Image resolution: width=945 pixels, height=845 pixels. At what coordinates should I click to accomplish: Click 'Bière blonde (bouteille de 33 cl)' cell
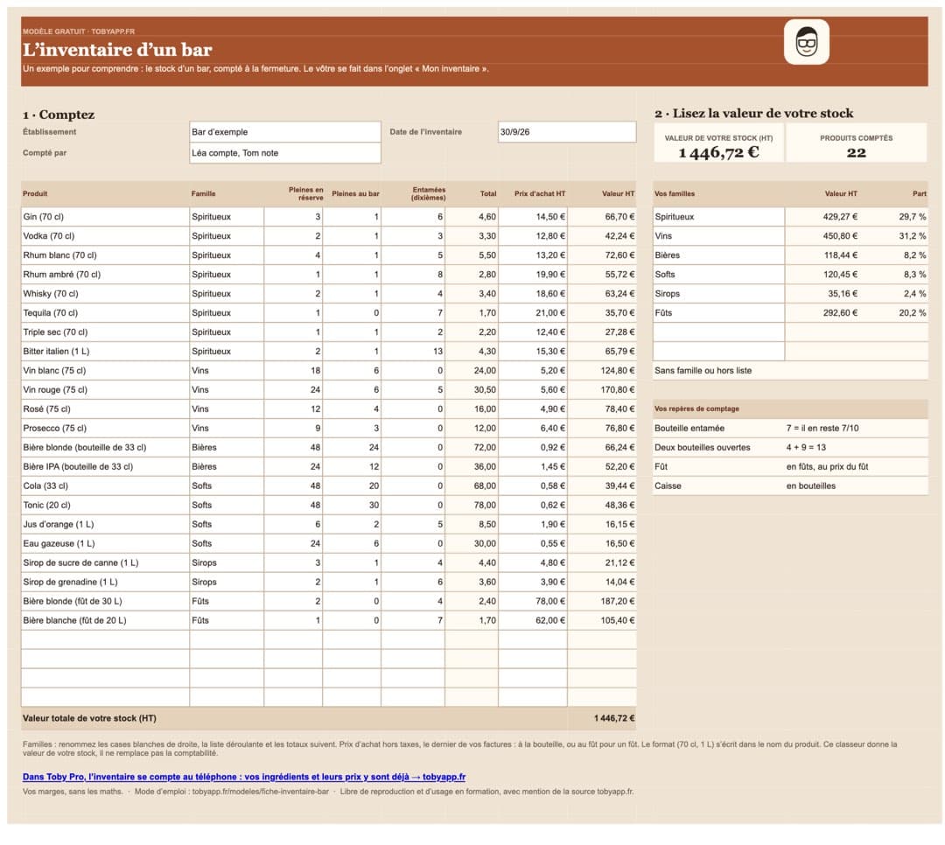pyautogui.click(x=105, y=448)
